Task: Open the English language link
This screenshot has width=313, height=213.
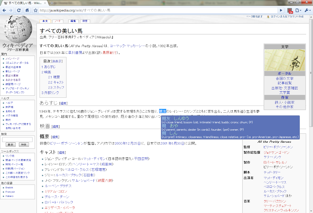Action: point(9,187)
